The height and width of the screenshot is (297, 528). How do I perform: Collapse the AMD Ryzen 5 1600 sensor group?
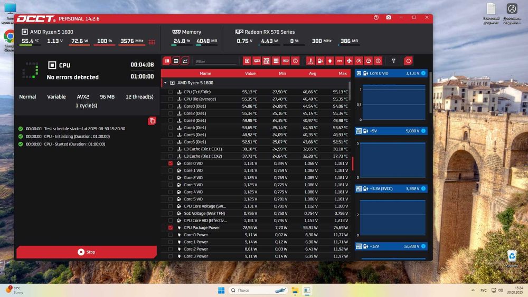[165, 83]
